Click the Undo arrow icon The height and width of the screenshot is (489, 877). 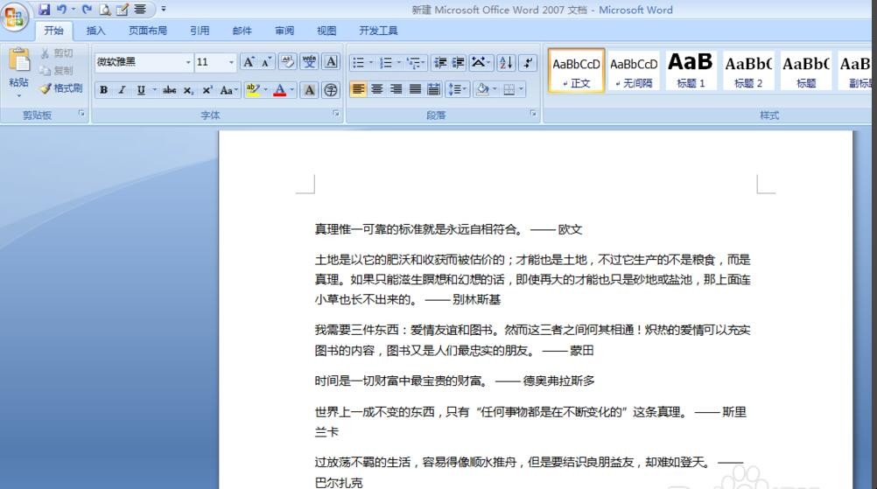coord(61,10)
